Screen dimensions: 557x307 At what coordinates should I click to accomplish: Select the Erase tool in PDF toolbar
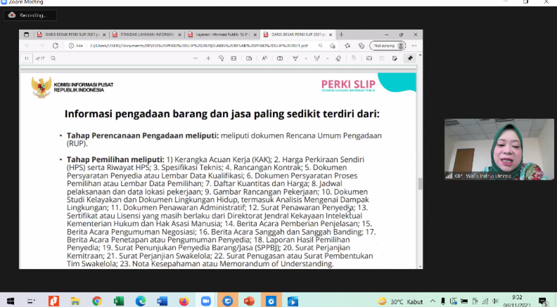pos(338,58)
